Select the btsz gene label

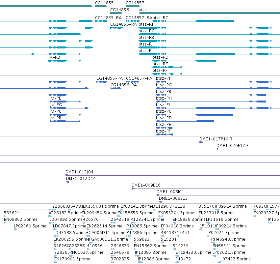[x=142, y=10]
